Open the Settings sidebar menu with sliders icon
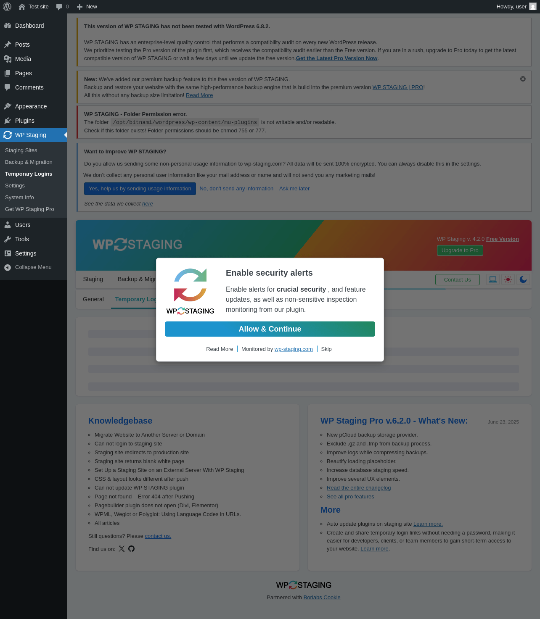540x619 pixels. (x=34, y=253)
